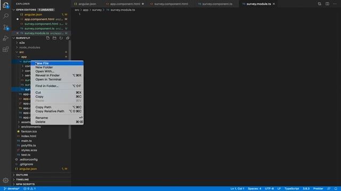Open errors and warnings count in status bar
Viewport: 341px width, 191px height.
pyautogui.click(x=30, y=189)
